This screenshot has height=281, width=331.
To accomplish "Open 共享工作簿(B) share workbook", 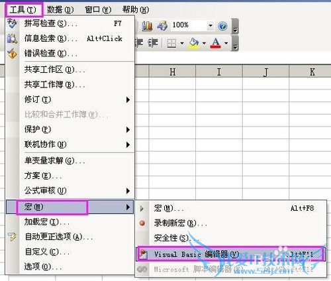I will click(x=70, y=85).
